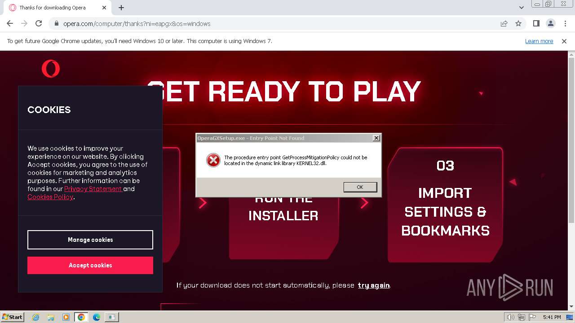
Task: Click the OK button in error dialog
Action: click(360, 187)
